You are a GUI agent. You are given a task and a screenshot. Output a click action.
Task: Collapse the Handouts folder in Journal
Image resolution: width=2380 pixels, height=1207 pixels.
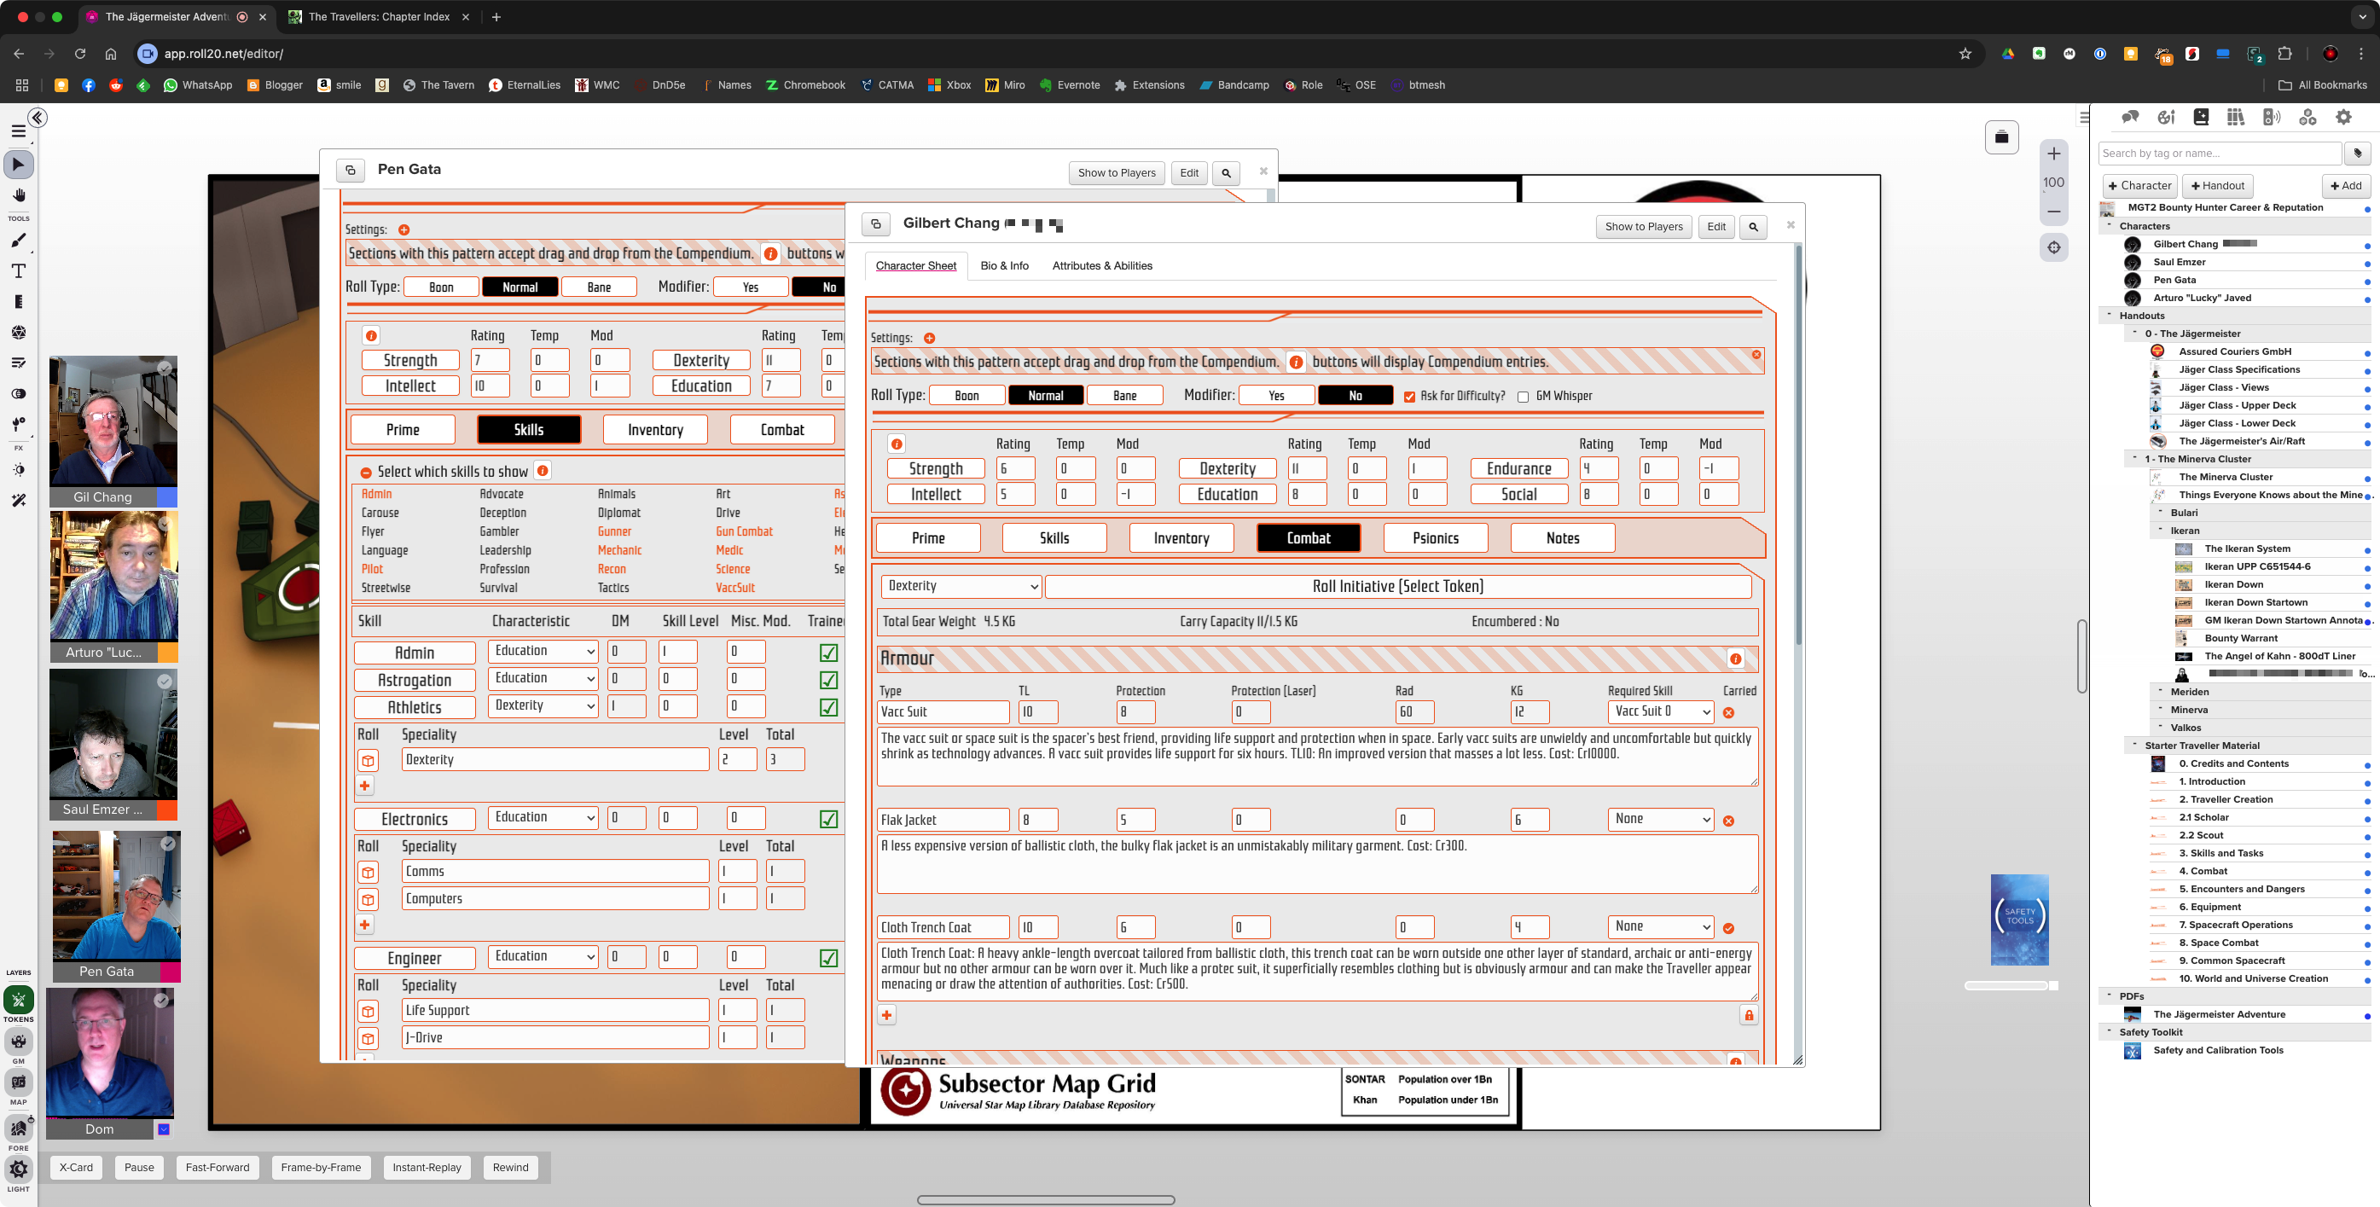click(2110, 315)
